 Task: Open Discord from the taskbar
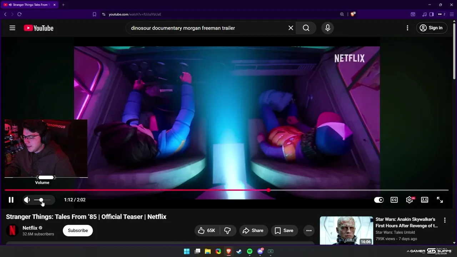click(260, 251)
